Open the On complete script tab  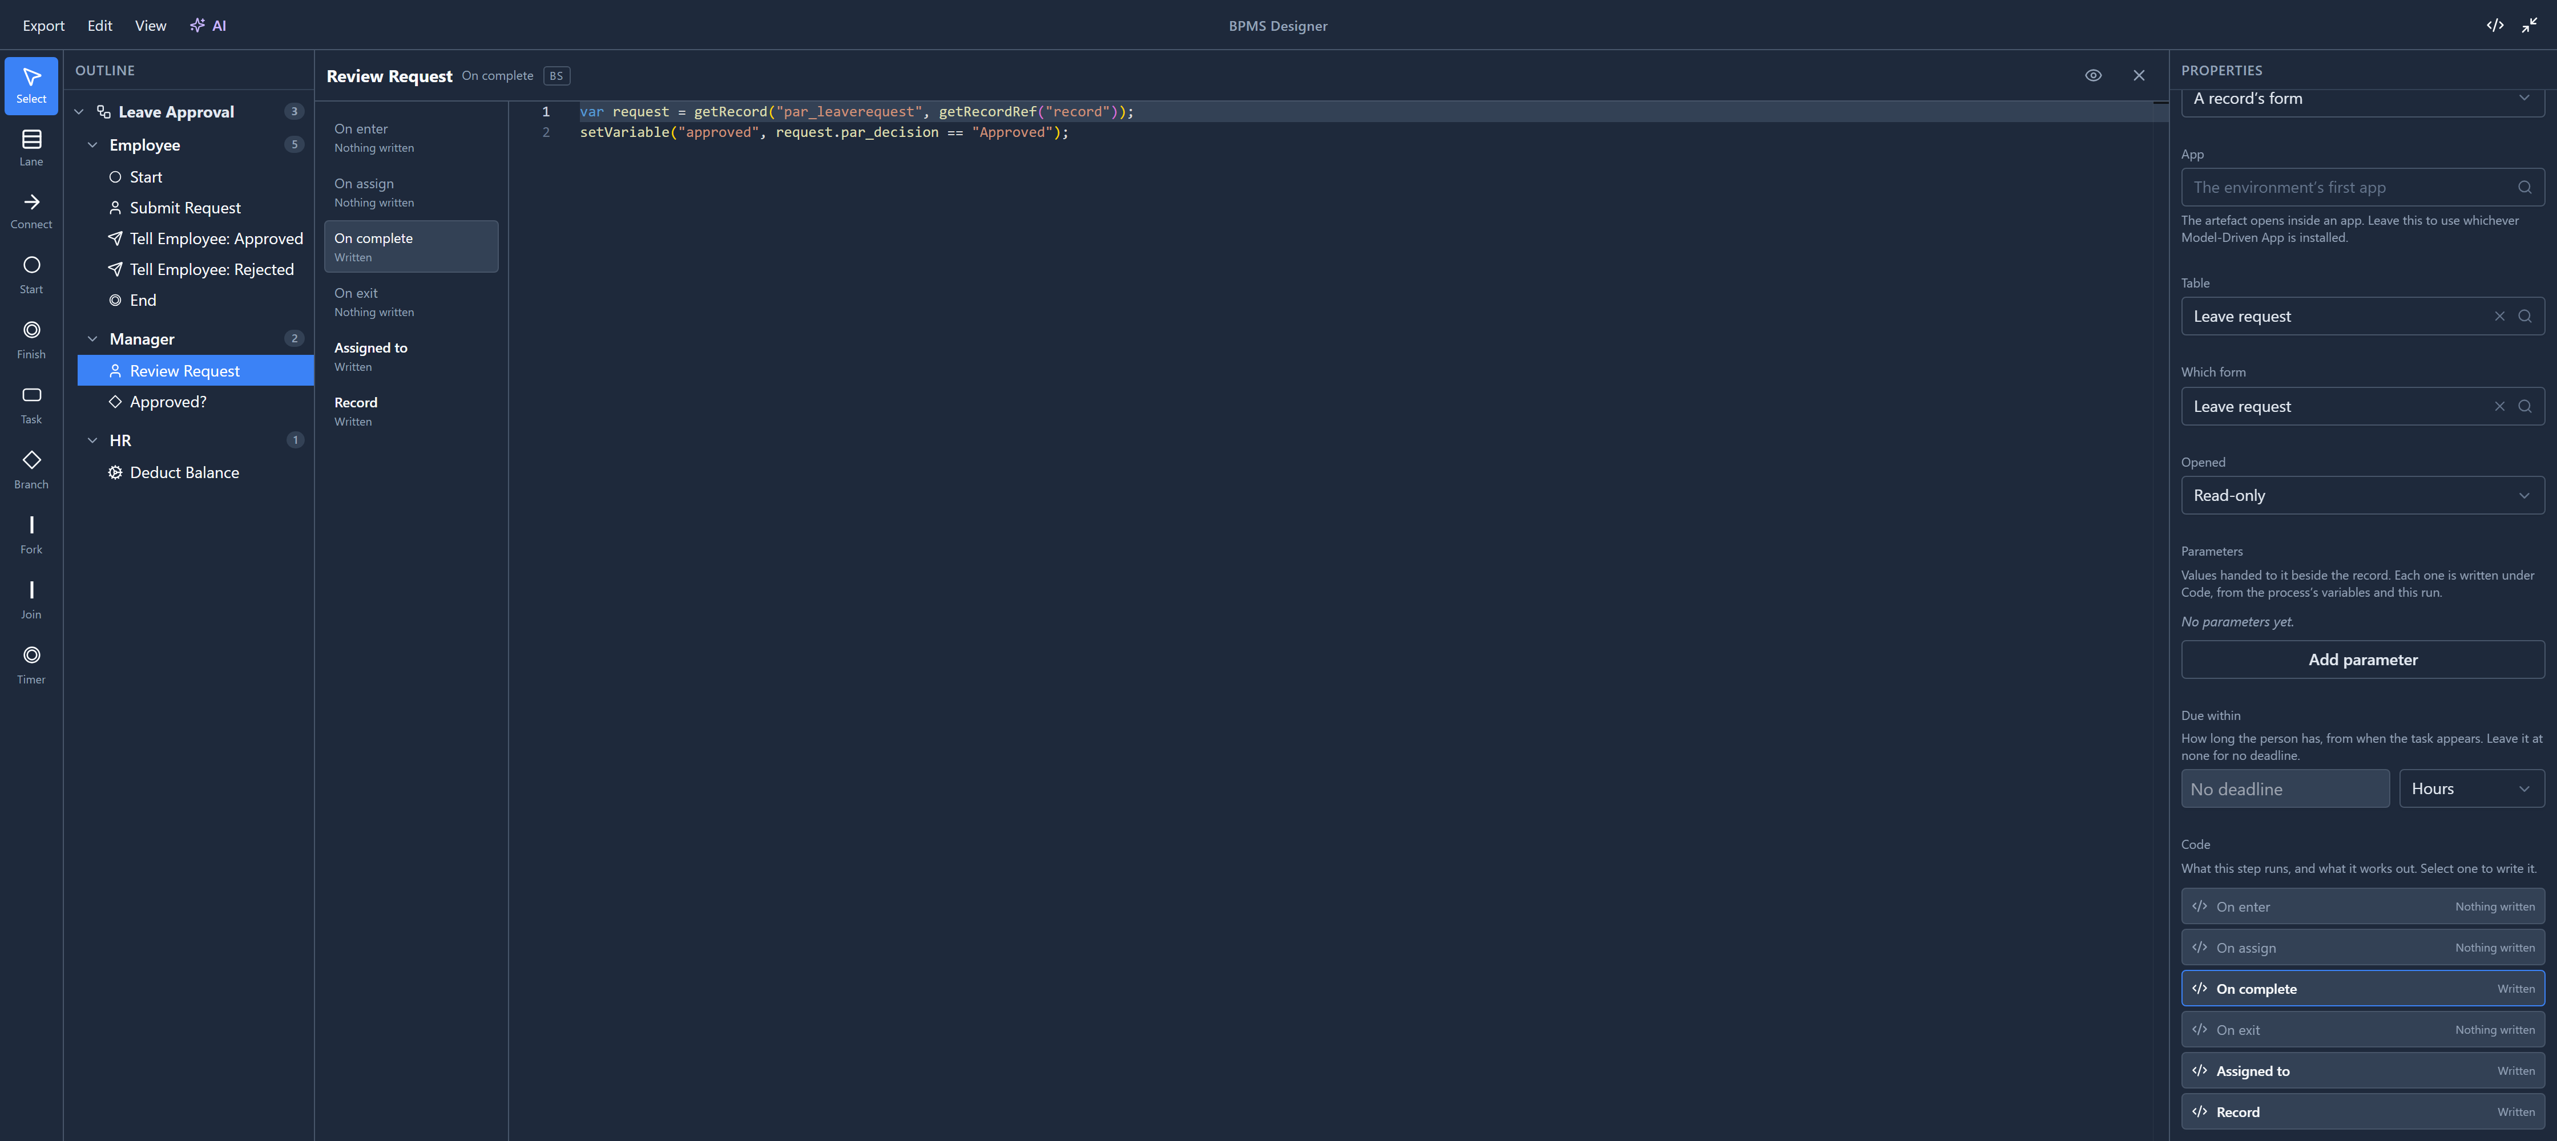coord(411,246)
